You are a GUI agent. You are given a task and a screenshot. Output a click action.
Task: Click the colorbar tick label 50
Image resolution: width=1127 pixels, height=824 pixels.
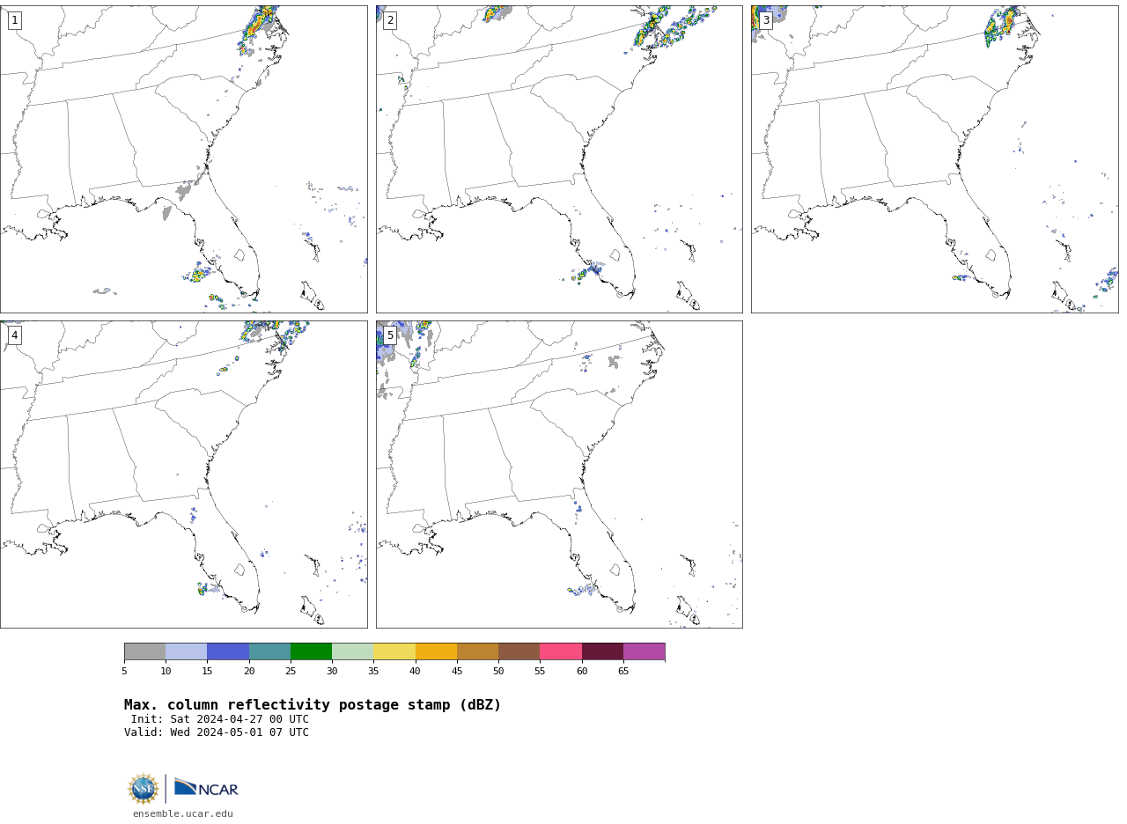coord(498,672)
